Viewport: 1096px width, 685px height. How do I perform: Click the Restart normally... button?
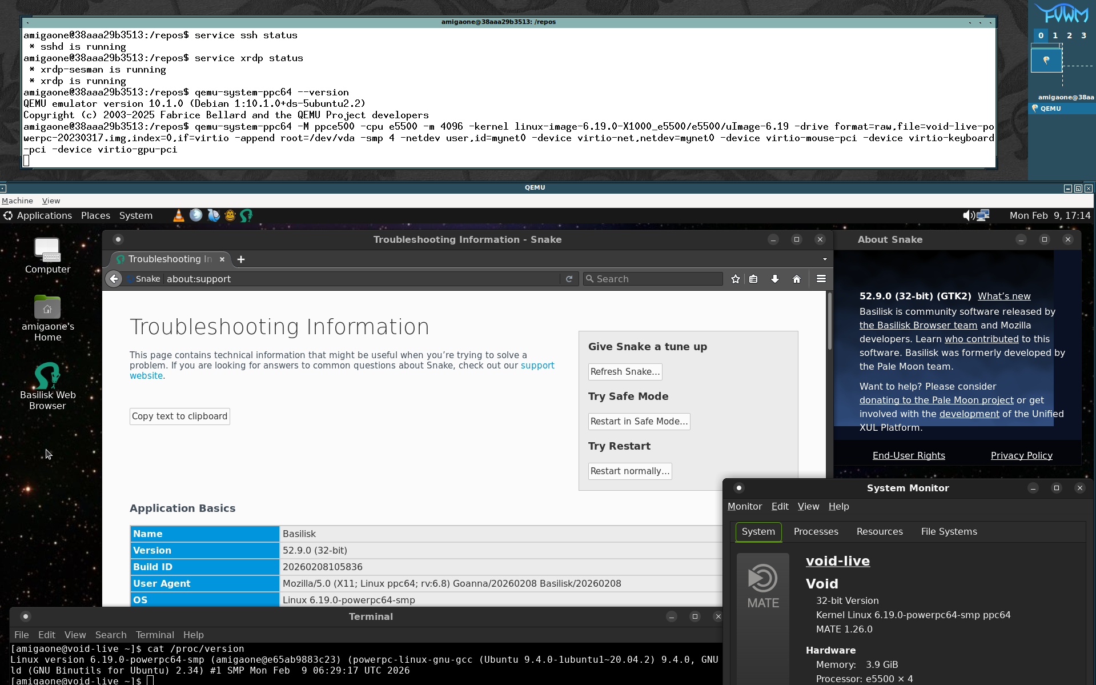(630, 471)
